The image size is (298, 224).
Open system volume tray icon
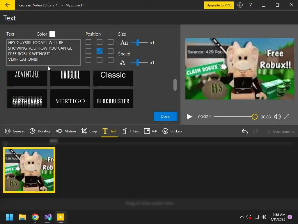point(264,217)
